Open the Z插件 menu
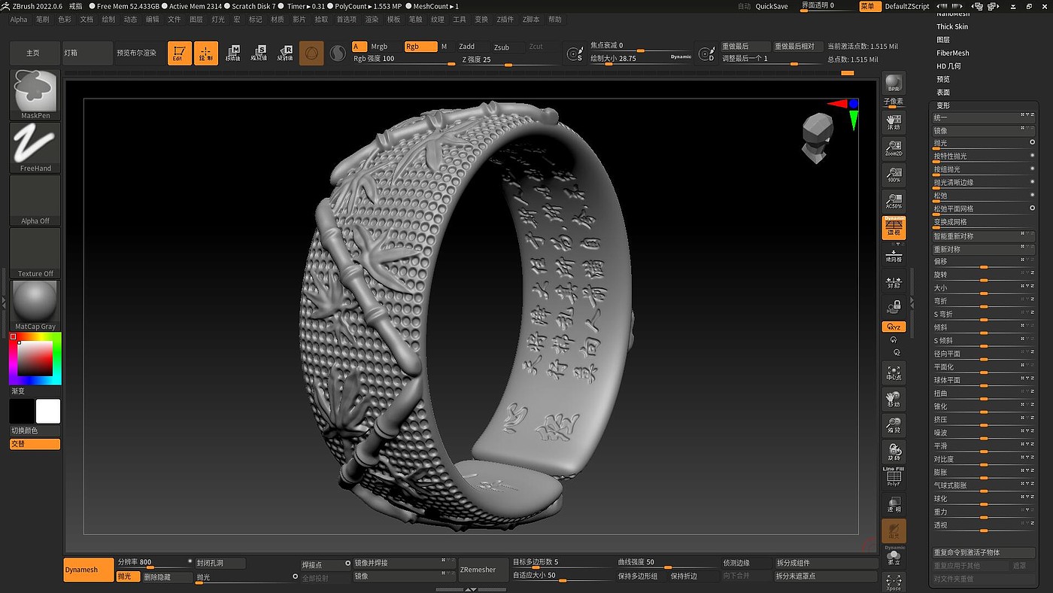This screenshot has width=1053, height=593. (x=505, y=20)
